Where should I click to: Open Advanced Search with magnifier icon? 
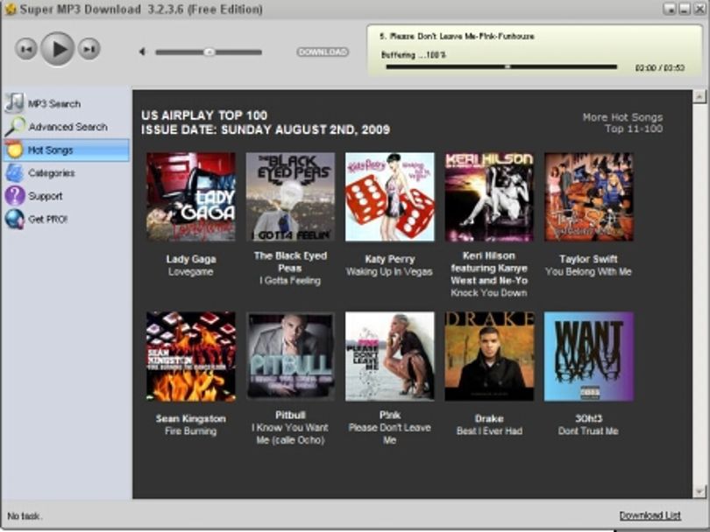pos(66,127)
